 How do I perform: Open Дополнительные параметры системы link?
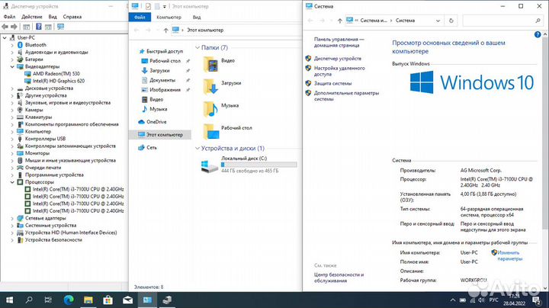click(346, 96)
